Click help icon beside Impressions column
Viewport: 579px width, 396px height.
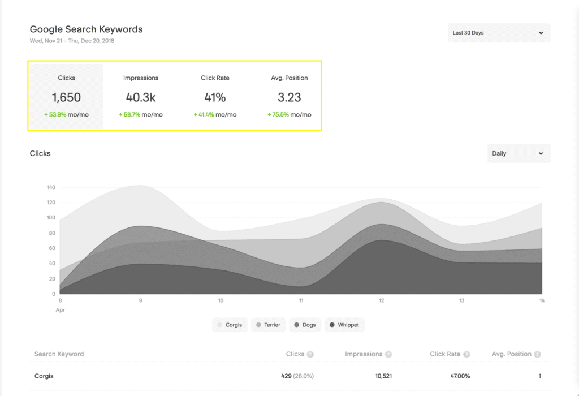388,355
